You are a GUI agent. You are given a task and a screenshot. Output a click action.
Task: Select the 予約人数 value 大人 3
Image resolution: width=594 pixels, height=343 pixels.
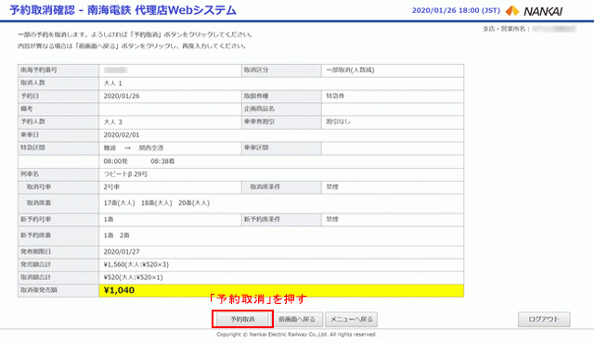[x=113, y=121]
